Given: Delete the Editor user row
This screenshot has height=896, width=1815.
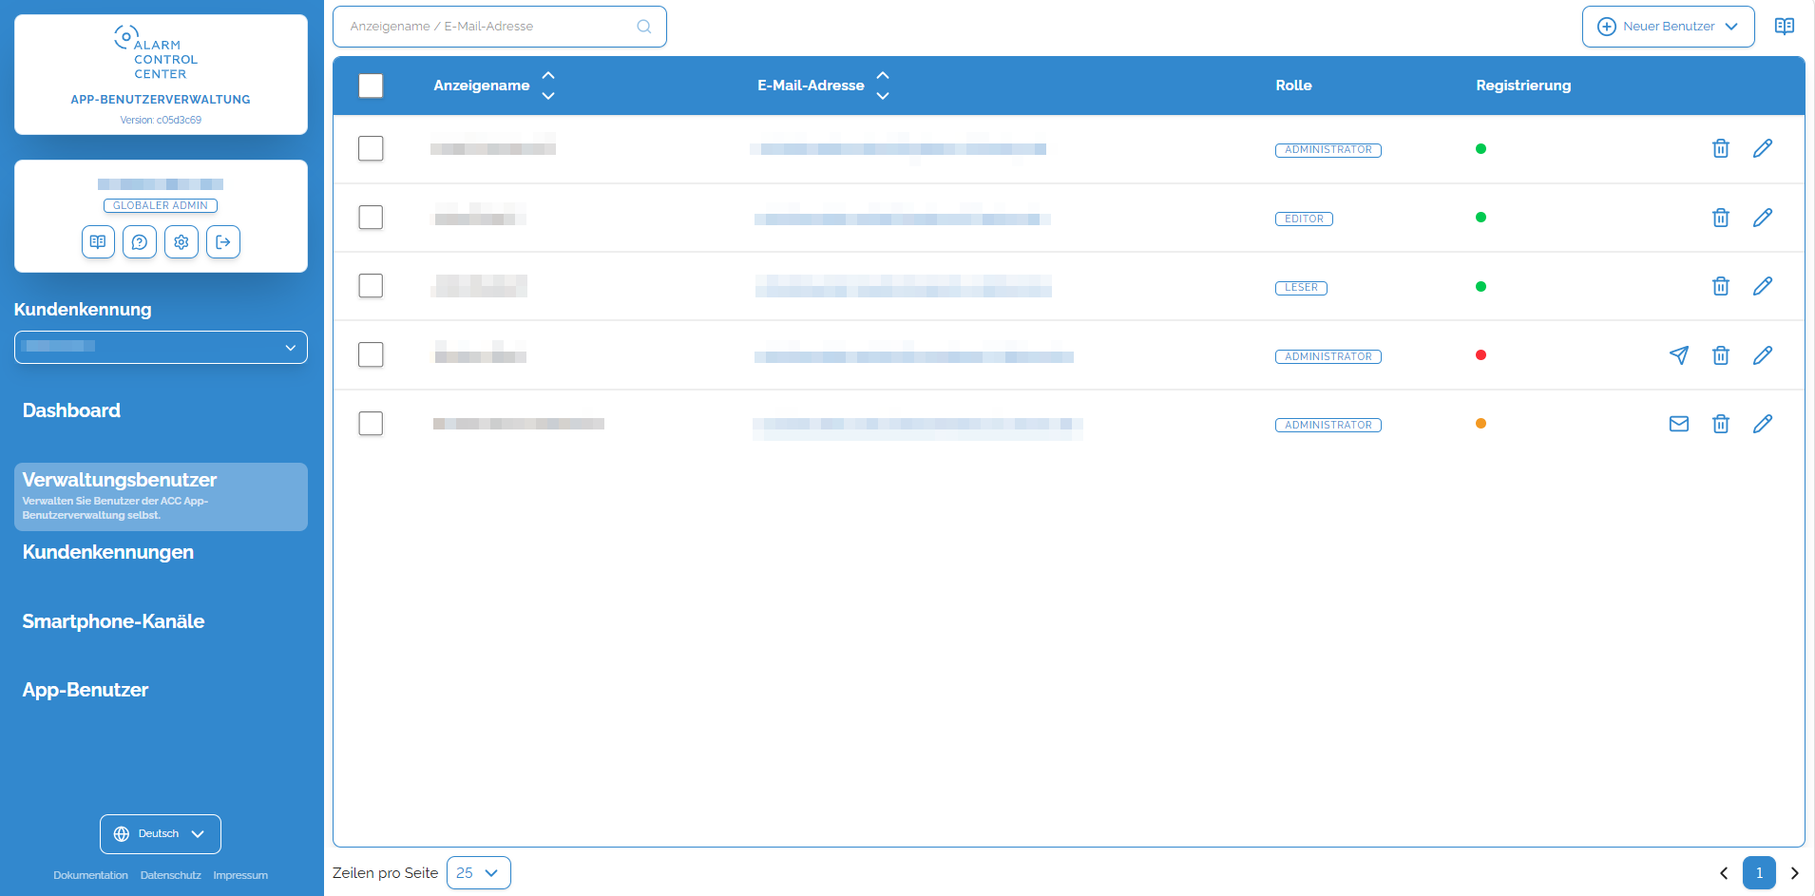Looking at the screenshot, I should (1720, 218).
